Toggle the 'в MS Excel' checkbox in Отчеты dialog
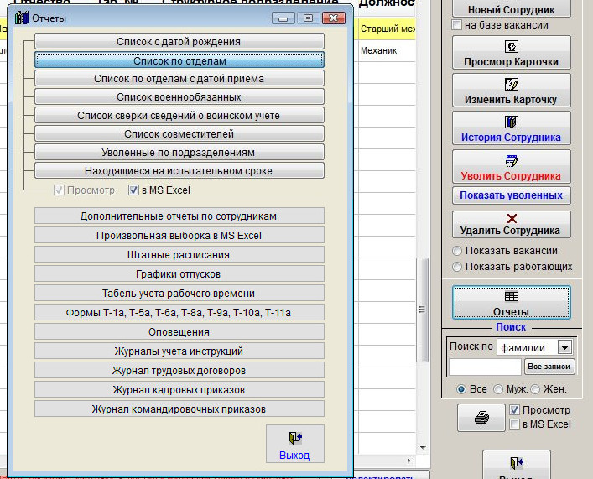This screenshot has width=593, height=479. click(x=133, y=190)
